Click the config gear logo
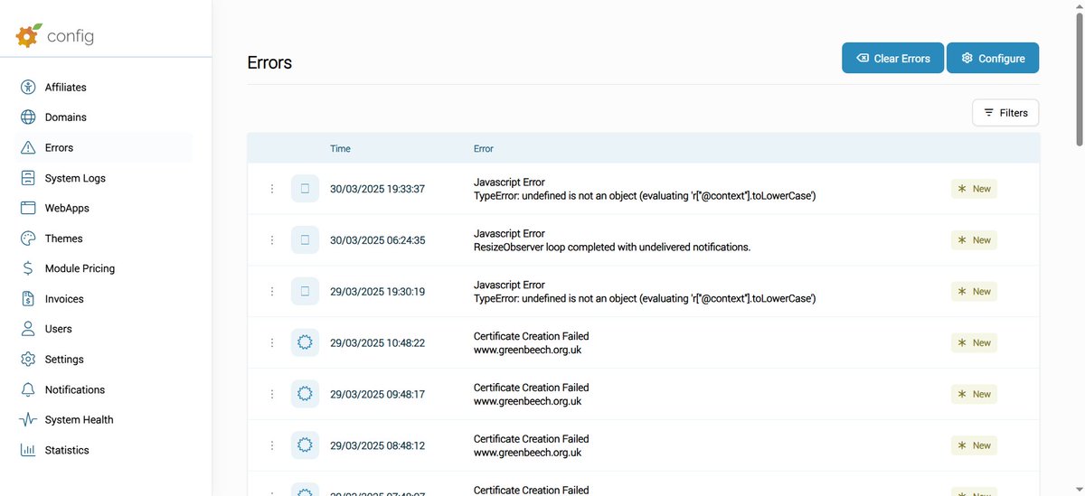Screen dimensions: 1085x496 [x=29, y=36]
